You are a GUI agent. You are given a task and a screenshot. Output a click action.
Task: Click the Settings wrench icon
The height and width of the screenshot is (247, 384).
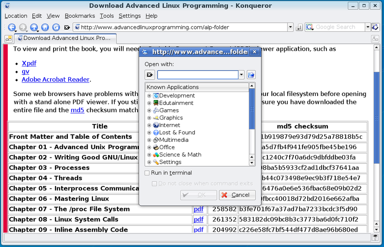(156, 162)
